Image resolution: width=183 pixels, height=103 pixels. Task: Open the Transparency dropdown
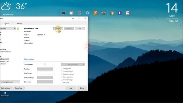[45, 78]
